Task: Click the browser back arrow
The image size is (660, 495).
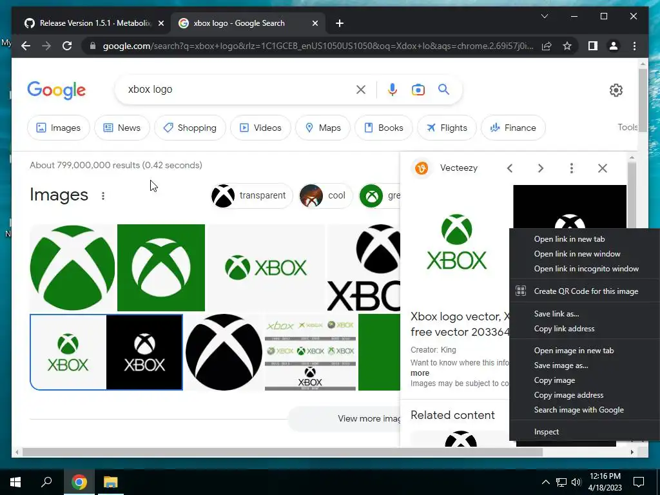Action: [26, 46]
